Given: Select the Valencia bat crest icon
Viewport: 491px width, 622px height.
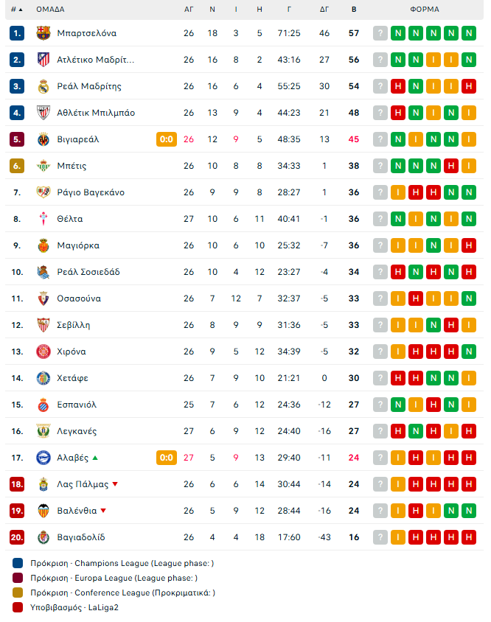Looking at the screenshot, I should pos(43,511).
